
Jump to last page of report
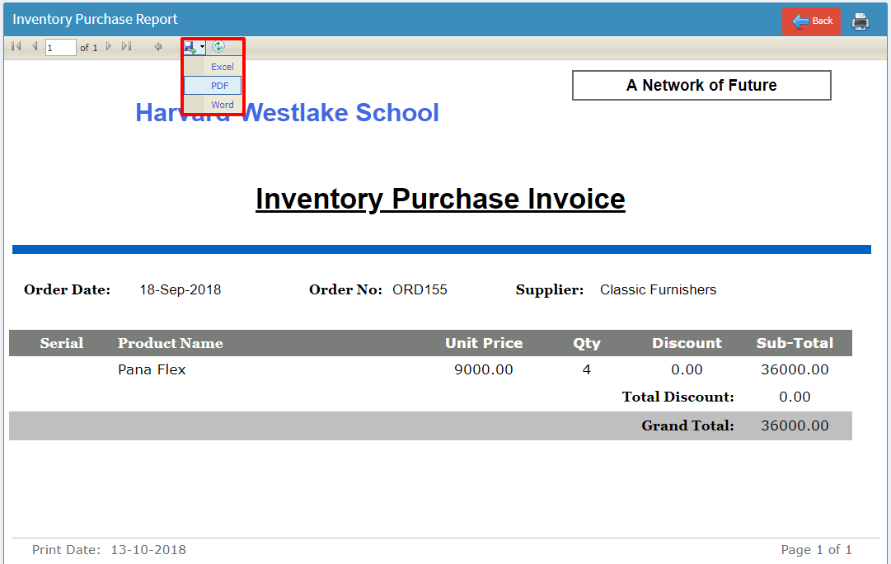tap(127, 47)
